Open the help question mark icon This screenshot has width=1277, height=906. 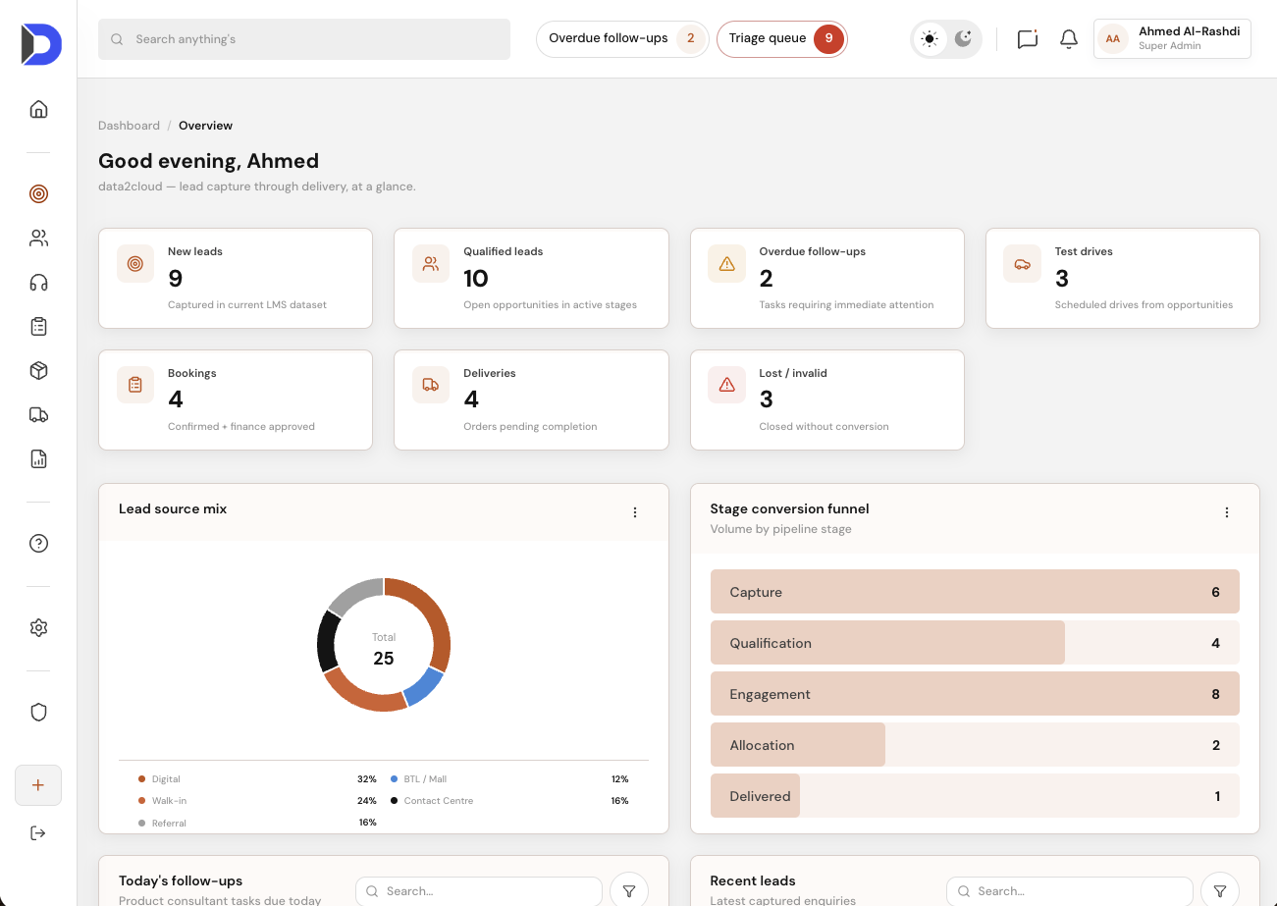tap(38, 544)
